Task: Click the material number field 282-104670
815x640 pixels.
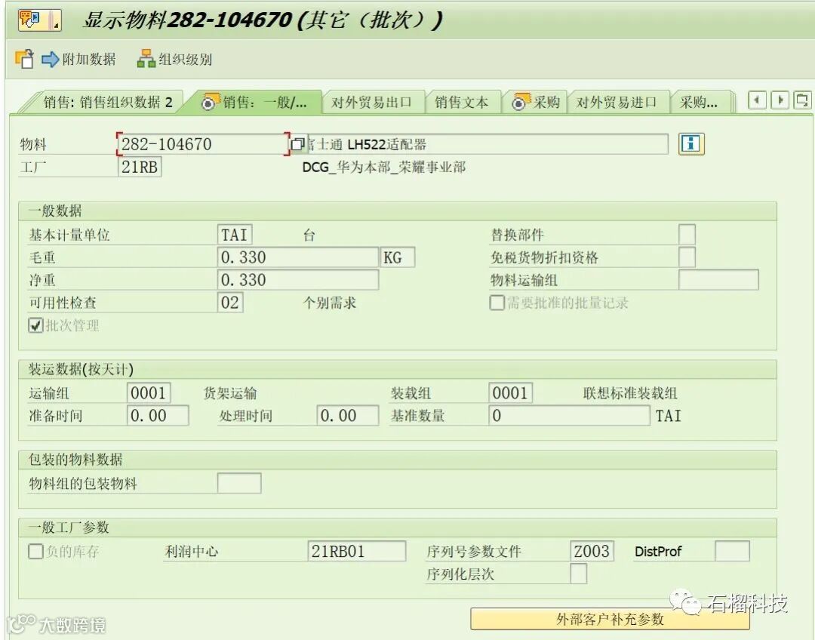Action: point(202,144)
